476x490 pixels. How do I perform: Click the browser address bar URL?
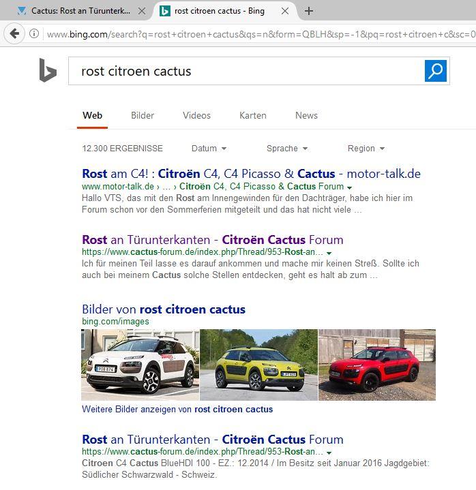(x=261, y=34)
